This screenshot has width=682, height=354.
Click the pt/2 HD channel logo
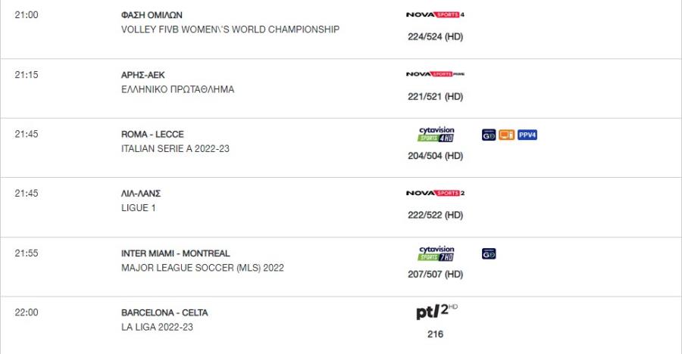pyautogui.click(x=436, y=312)
